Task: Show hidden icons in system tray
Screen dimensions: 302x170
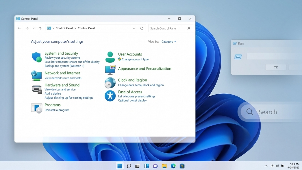Action: [x=266, y=166]
